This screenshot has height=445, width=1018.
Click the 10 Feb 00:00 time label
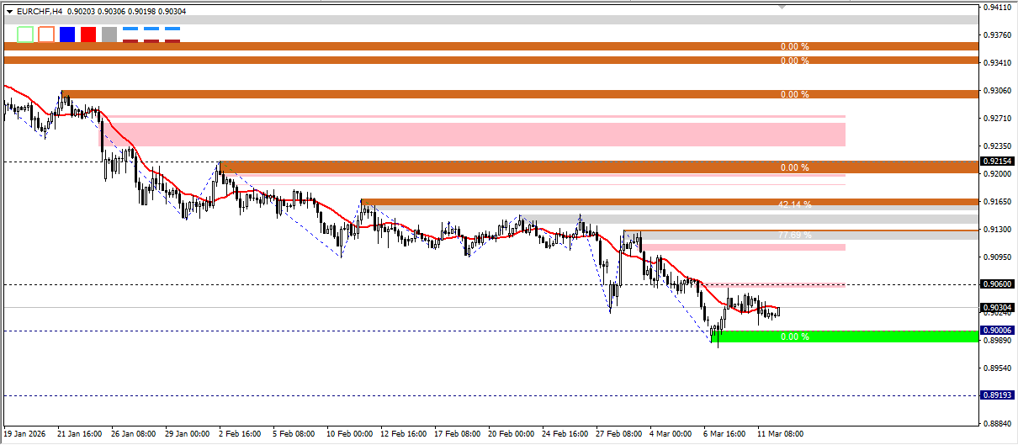[349, 435]
